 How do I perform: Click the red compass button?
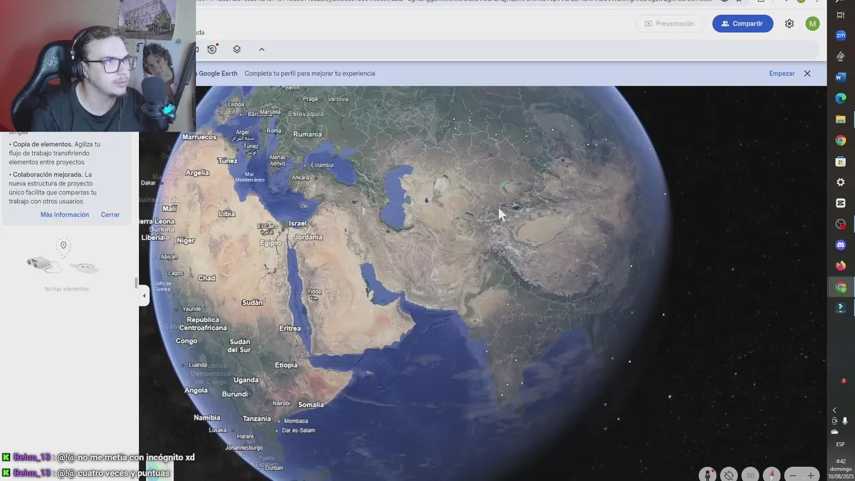[x=772, y=475]
